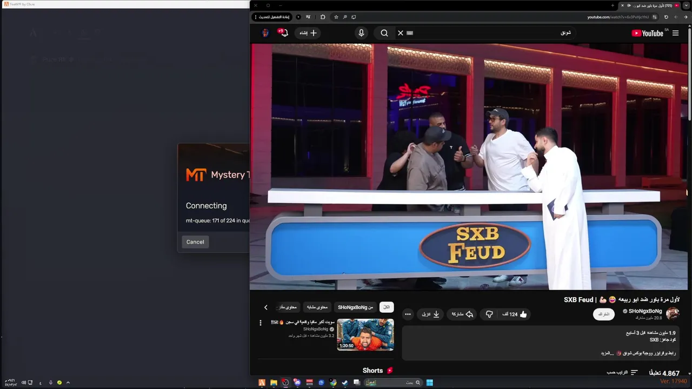Reload the page in browser
The width and height of the screenshot is (692, 389).
point(666,17)
